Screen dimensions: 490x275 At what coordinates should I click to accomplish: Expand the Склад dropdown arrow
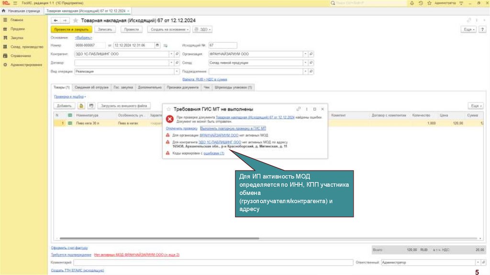pyautogui.click(x=305, y=63)
